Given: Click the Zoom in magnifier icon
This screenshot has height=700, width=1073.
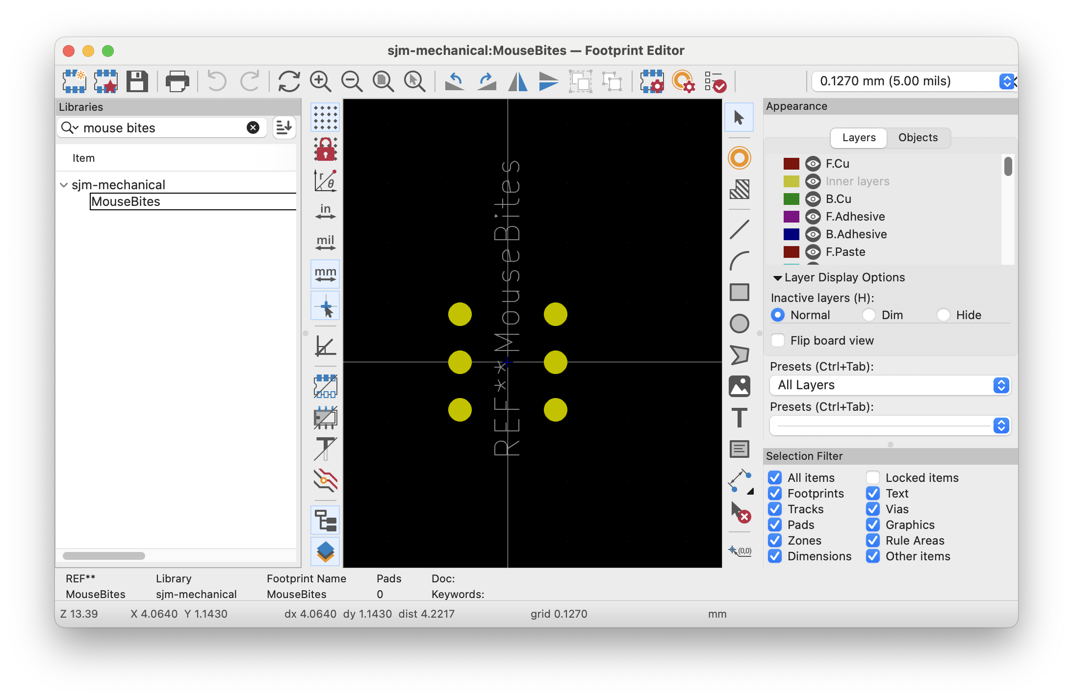Looking at the screenshot, I should 320,81.
